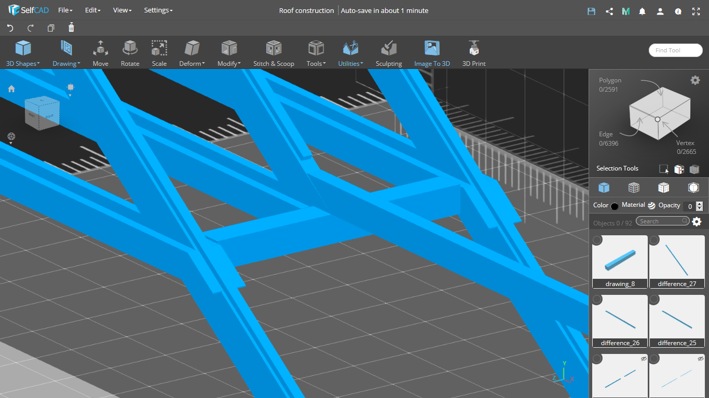This screenshot has width=709, height=398.
Task: Open the Sculpting tool
Action: pos(389,53)
